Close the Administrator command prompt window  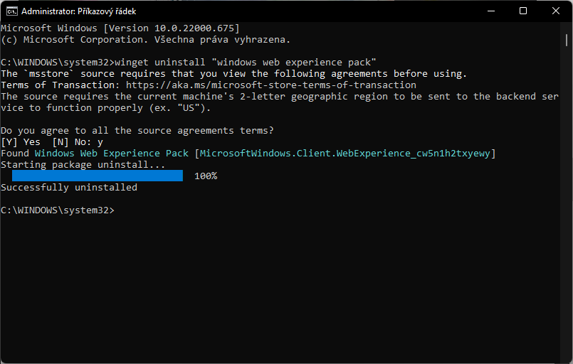pyautogui.click(x=556, y=11)
